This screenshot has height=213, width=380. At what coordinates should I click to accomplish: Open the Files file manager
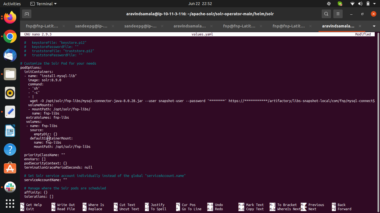[10, 74]
